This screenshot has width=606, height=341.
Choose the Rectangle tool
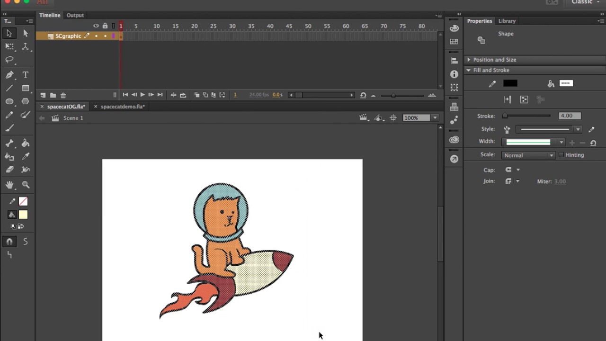click(x=26, y=88)
